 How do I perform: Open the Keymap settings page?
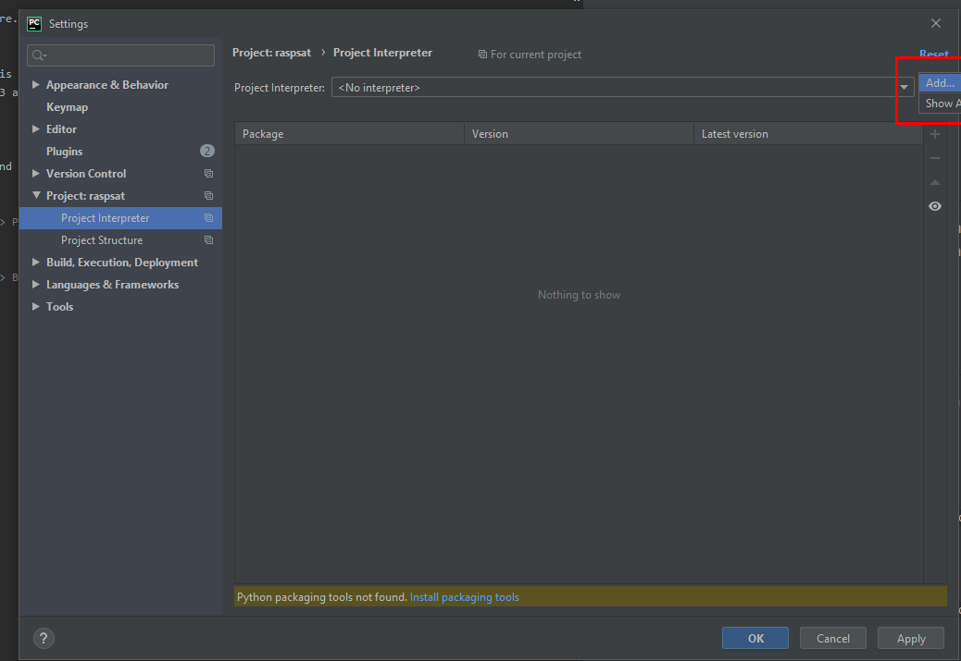pyautogui.click(x=67, y=107)
